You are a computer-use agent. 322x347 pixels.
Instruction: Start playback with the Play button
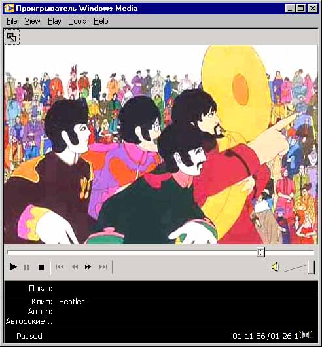point(13,267)
